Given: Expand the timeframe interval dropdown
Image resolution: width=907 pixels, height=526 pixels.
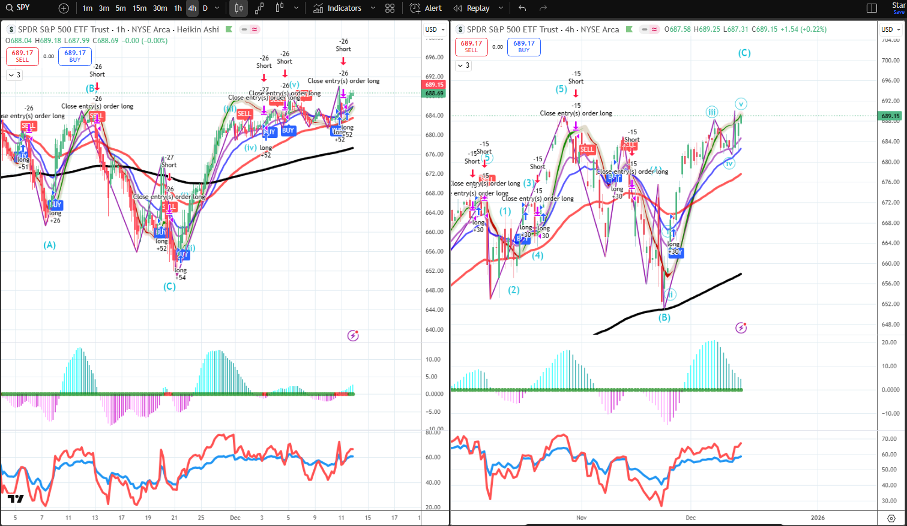Looking at the screenshot, I should pos(217,8).
